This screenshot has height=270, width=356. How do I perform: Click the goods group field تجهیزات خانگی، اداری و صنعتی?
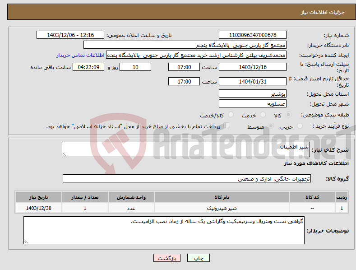187,179
